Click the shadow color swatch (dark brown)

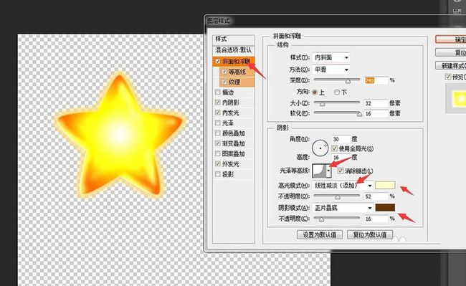385,207
